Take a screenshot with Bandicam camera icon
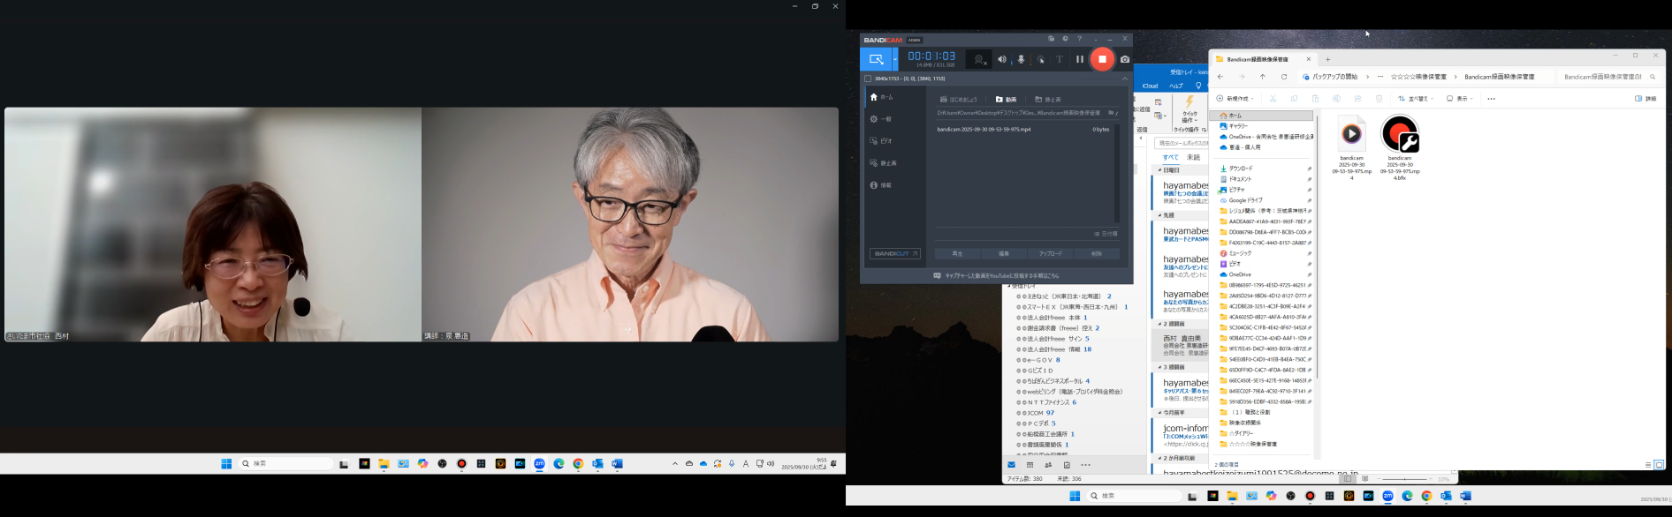The image size is (1672, 517). click(x=1125, y=59)
